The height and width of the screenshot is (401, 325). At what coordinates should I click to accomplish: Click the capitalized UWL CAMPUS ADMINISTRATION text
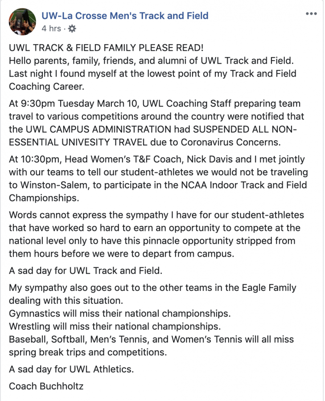(x=99, y=129)
